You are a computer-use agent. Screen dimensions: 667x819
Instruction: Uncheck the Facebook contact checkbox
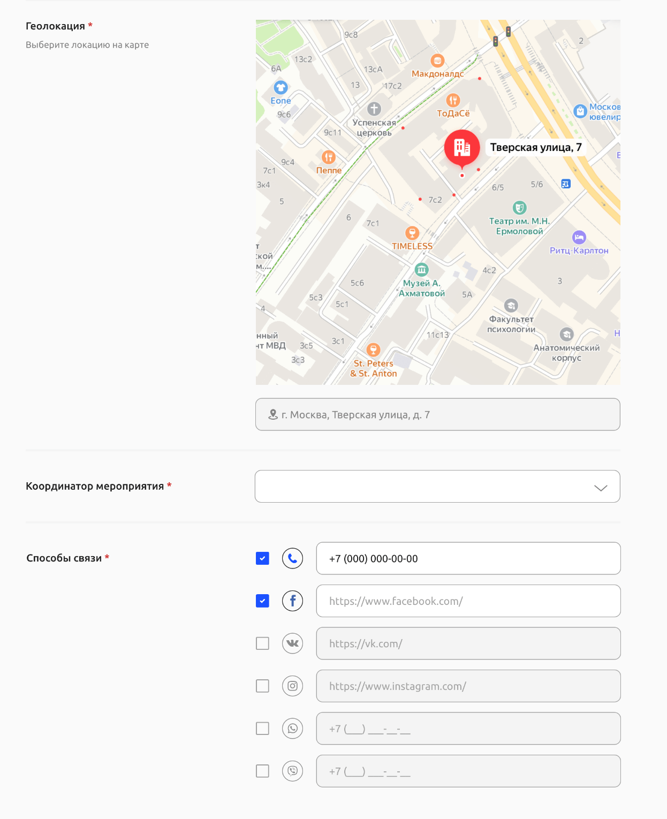(262, 601)
